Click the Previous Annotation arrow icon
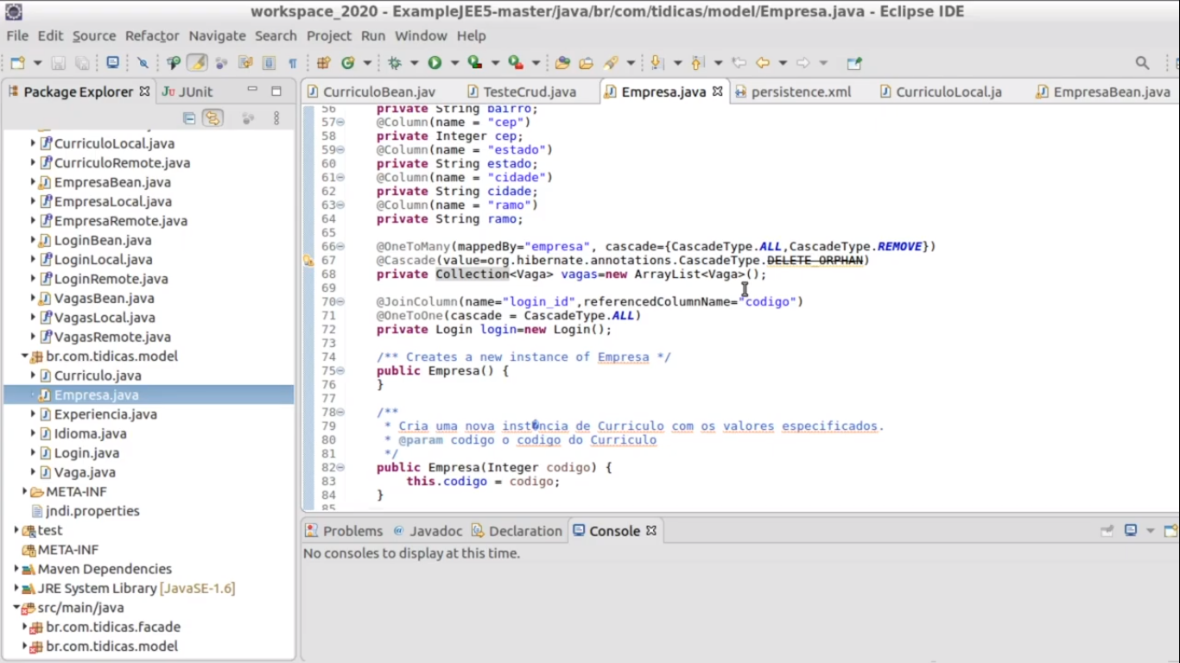Screen dimensions: 1180x663 click(x=697, y=63)
